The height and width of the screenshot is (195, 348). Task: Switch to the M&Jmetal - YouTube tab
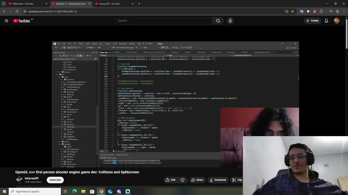(28, 4)
